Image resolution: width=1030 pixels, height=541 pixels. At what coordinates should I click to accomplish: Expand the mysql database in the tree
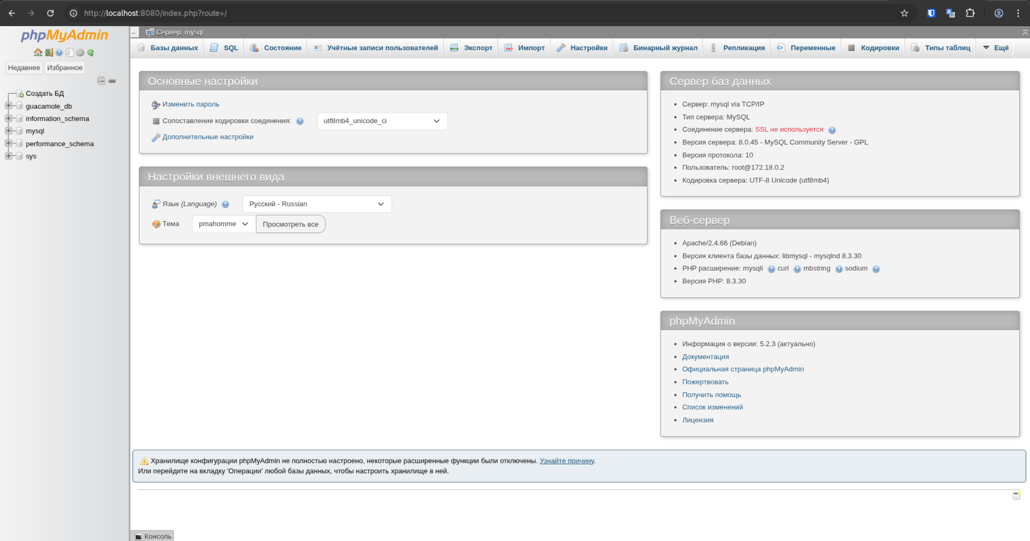8,131
